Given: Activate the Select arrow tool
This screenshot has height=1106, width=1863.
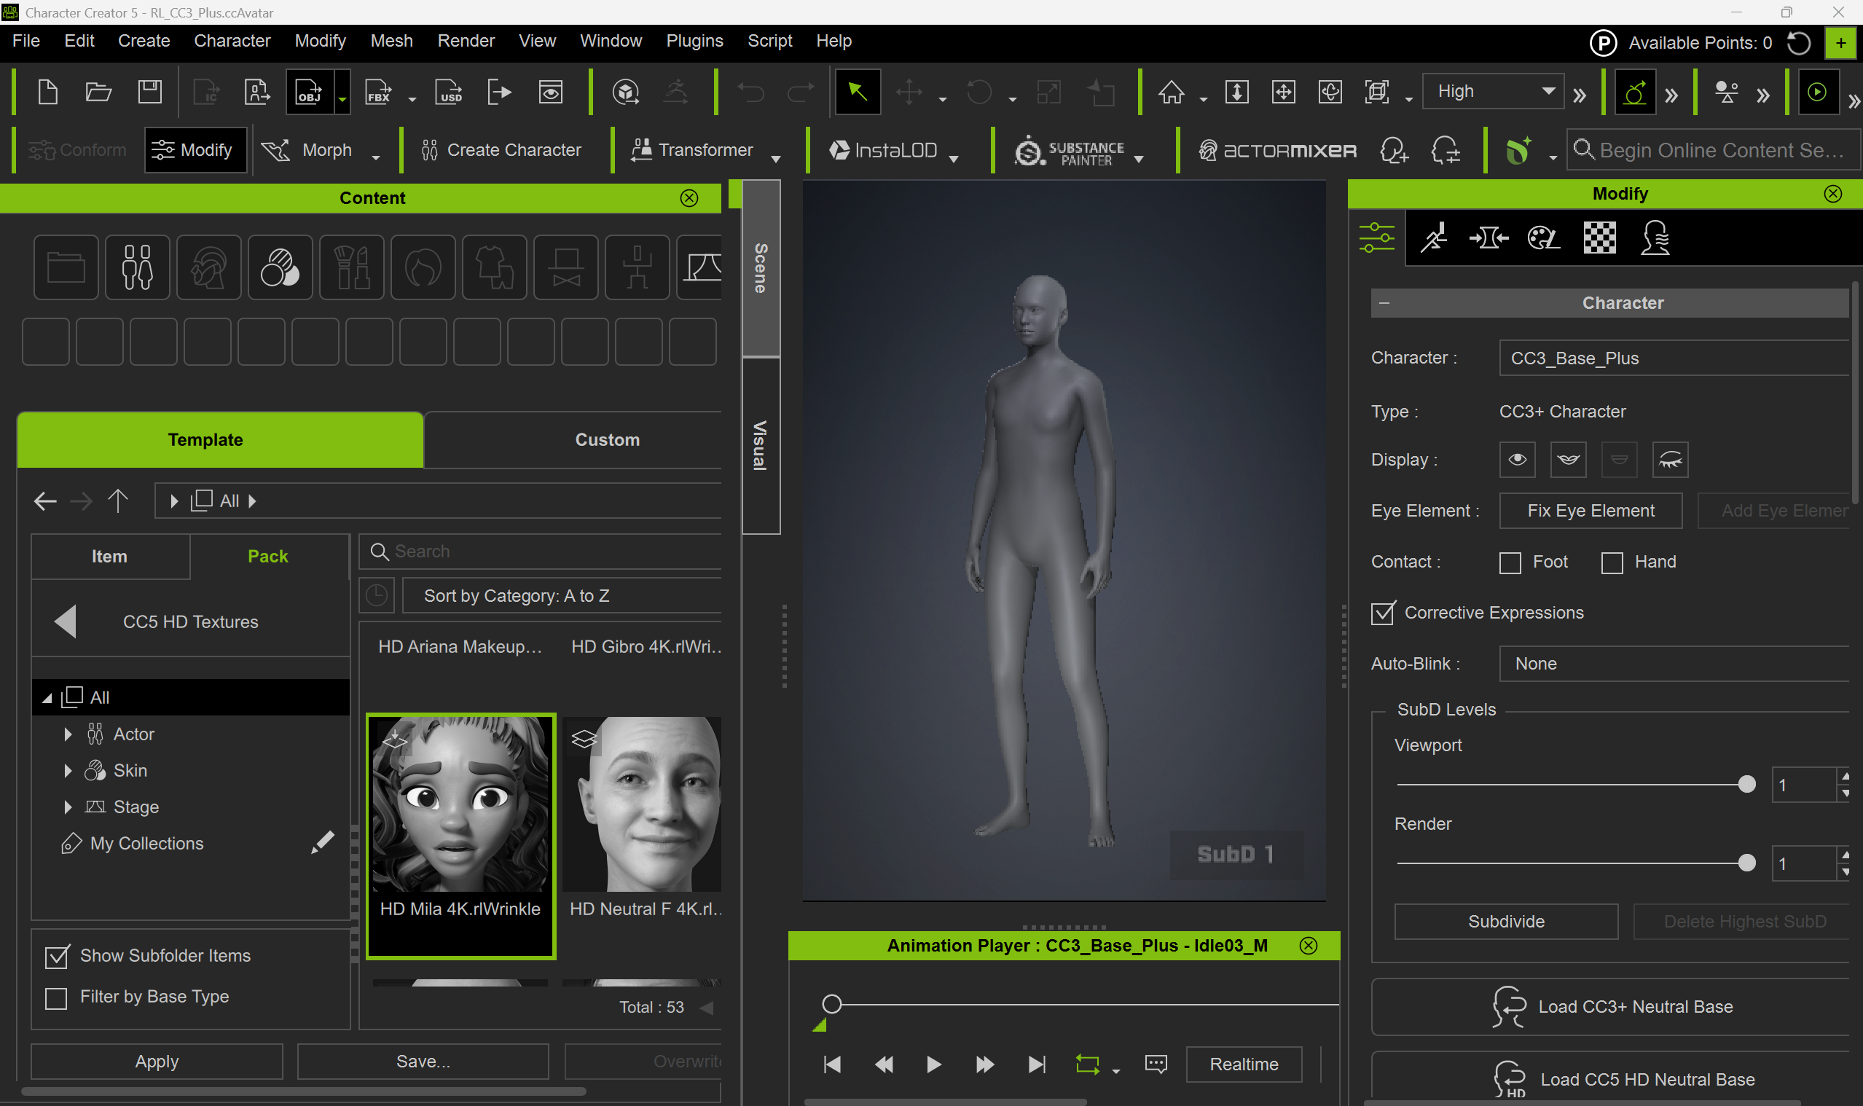Looking at the screenshot, I should pyautogui.click(x=858, y=92).
